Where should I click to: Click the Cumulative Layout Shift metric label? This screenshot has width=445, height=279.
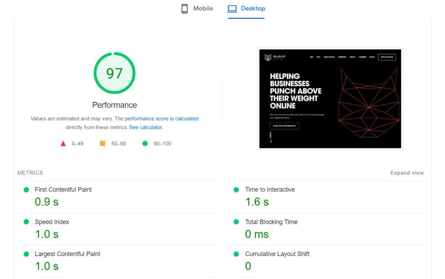[x=277, y=254]
